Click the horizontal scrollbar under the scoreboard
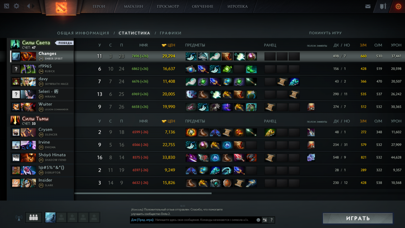The width and height of the screenshot is (405, 228). [x=143, y=193]
